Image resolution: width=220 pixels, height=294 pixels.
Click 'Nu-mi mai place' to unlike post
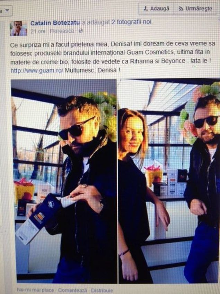click(35, 290)
